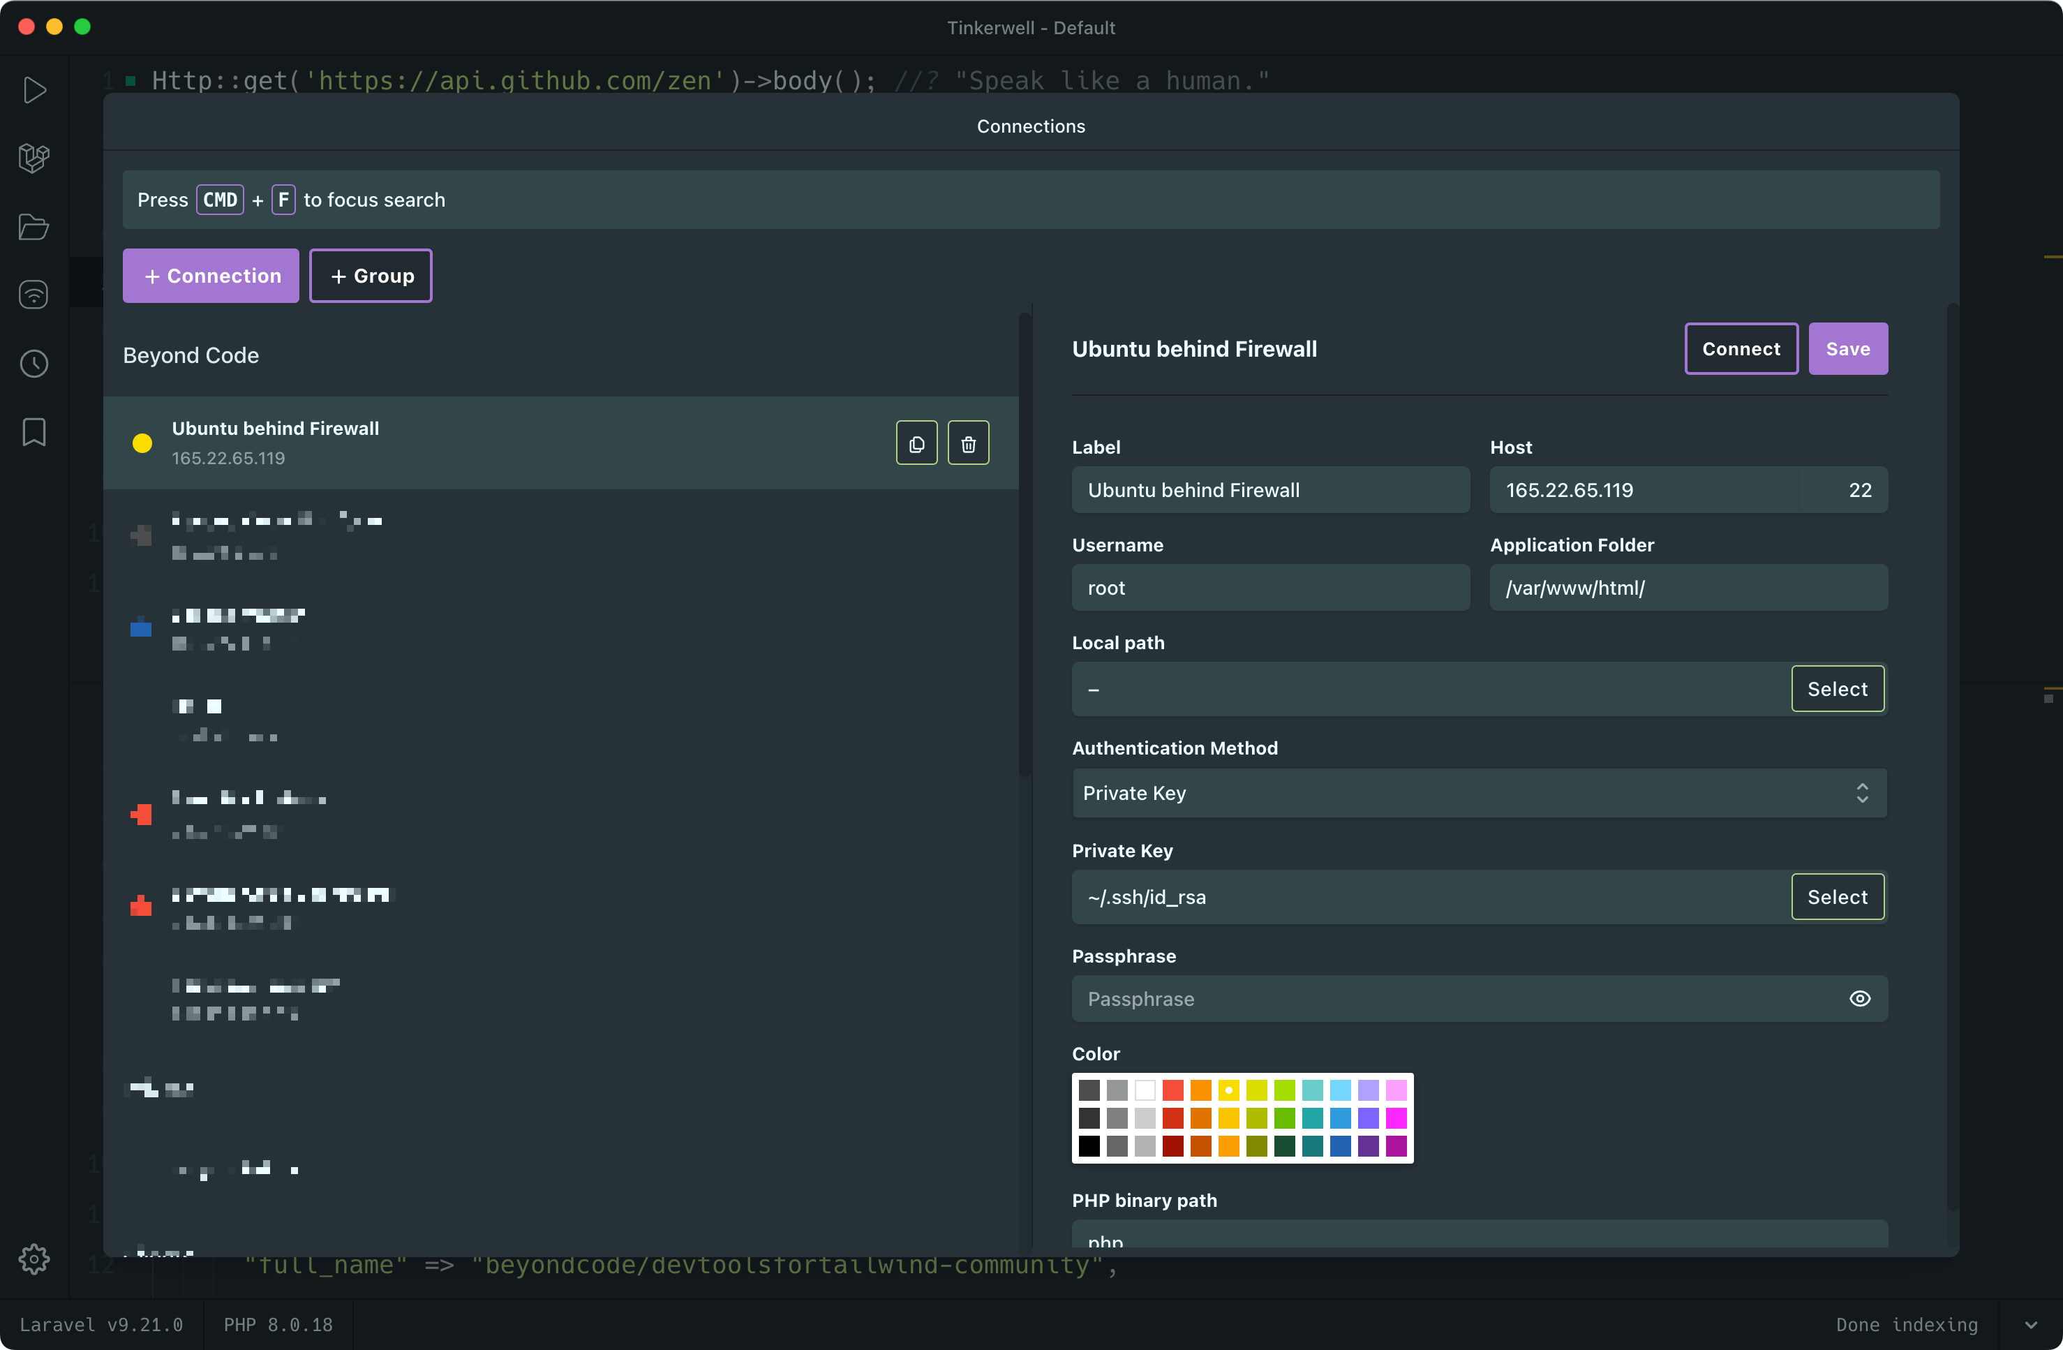2063x1350 pixels.
Task: Pick the black color swatch
Action: [1089, 1145]
